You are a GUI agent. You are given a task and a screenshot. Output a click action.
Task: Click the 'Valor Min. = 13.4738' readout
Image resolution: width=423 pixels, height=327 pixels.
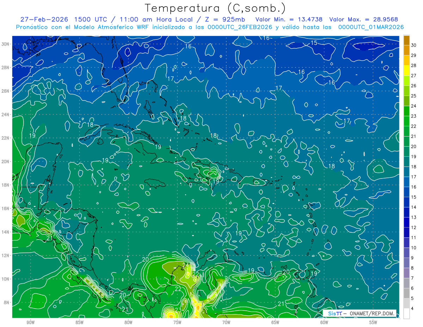tap(289, 19)
